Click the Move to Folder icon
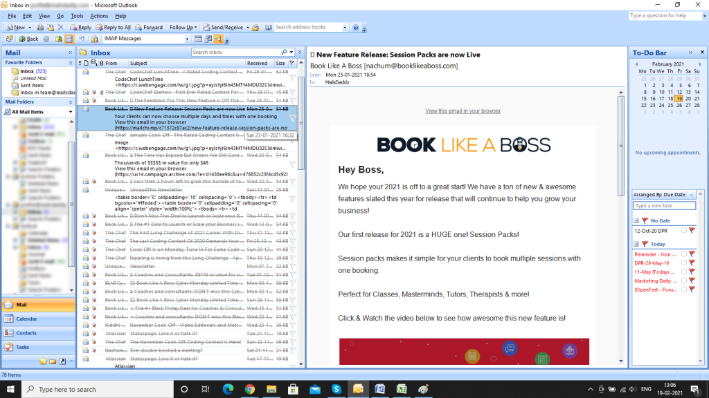Screen dimensions: 709x398 click(51, 28)
